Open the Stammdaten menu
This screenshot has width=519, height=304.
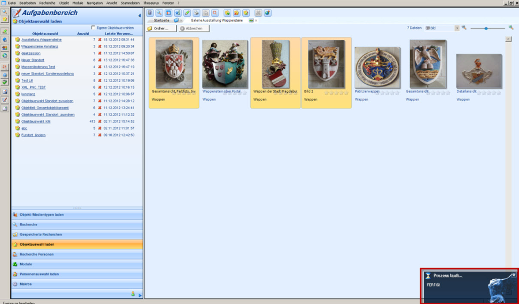[x=130, y=3]
